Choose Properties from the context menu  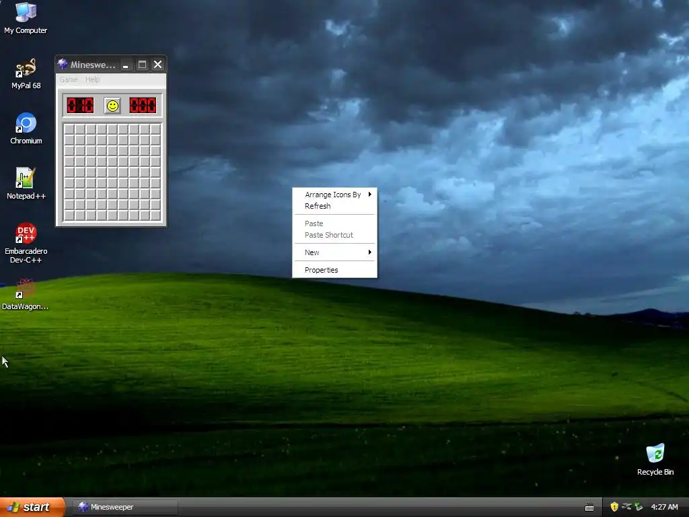(334, 270)
